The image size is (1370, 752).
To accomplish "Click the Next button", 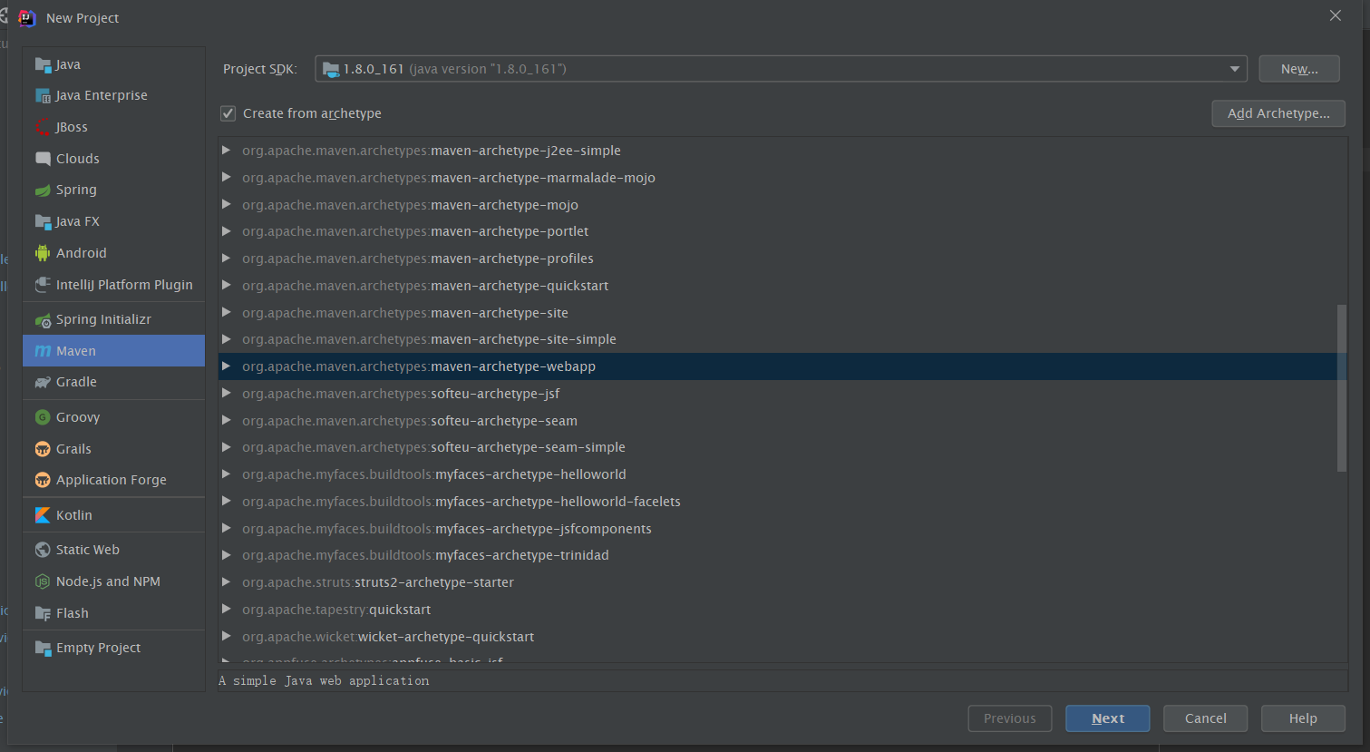I will click(1108, 718).
